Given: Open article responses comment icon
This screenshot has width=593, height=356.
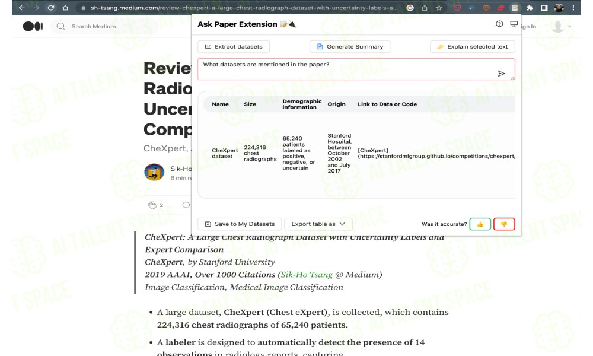Looking at the screenshot, I should point(186,205).
